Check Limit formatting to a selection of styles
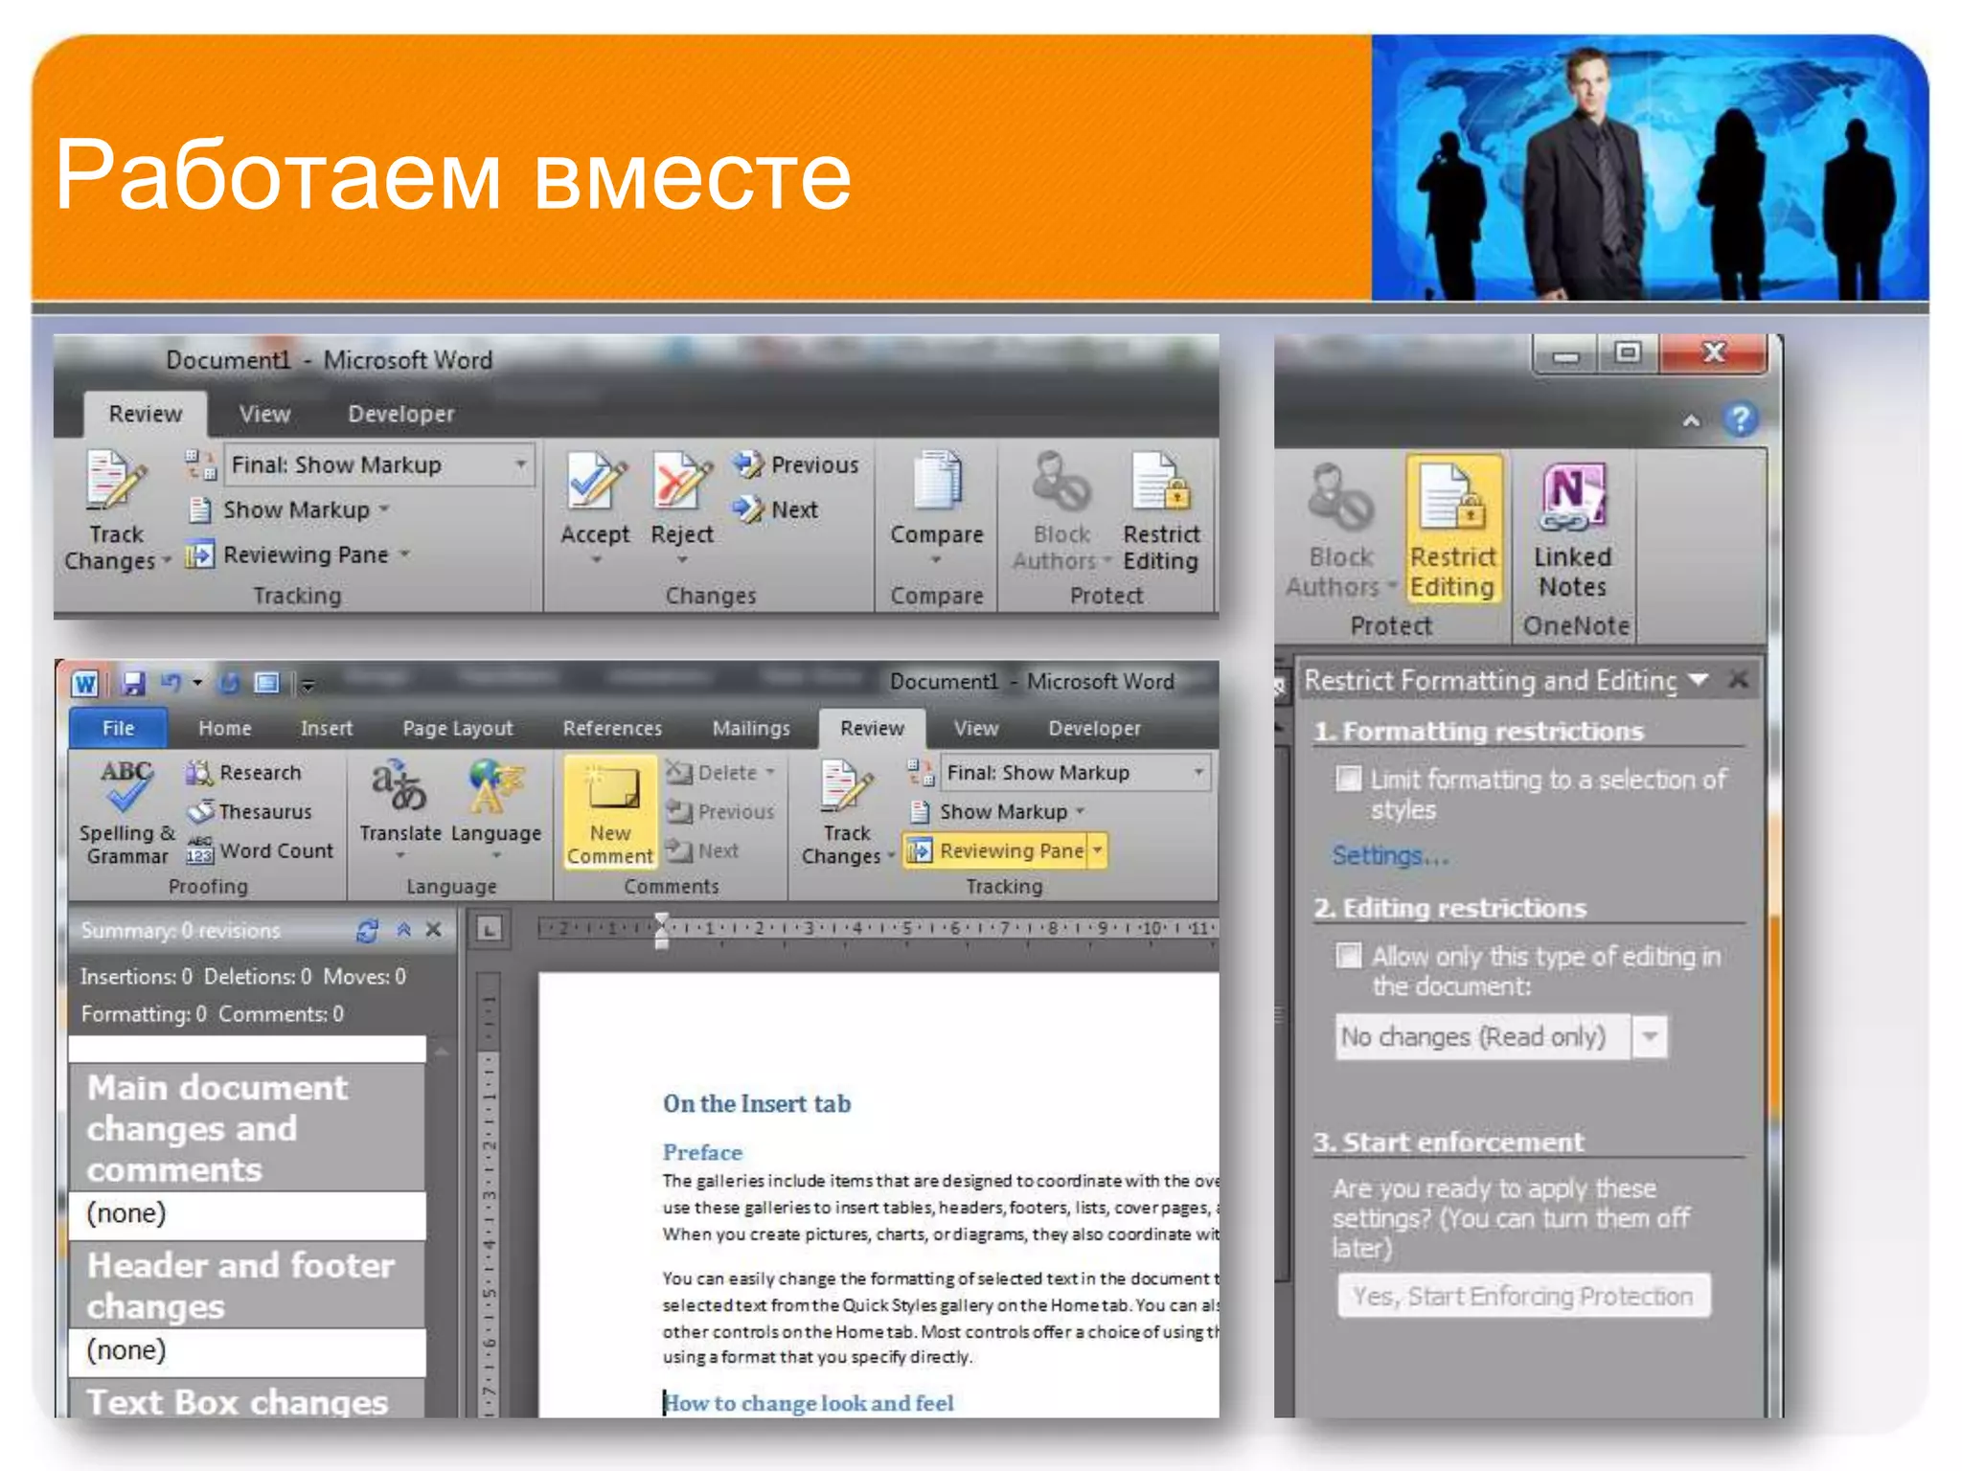 [1348, 779]
